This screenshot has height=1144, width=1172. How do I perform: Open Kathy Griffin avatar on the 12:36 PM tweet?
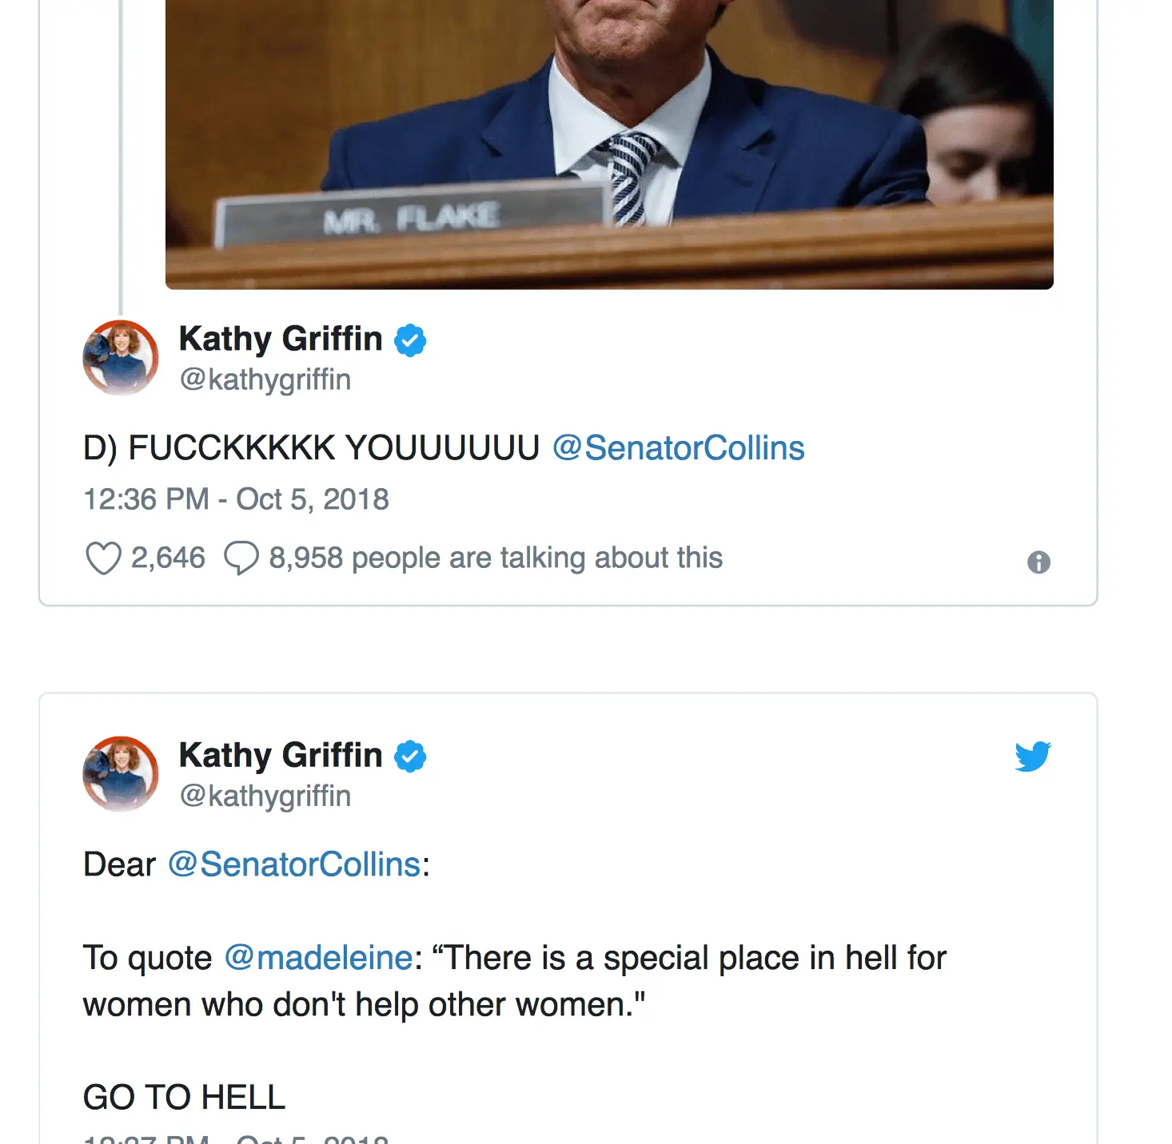121,358
